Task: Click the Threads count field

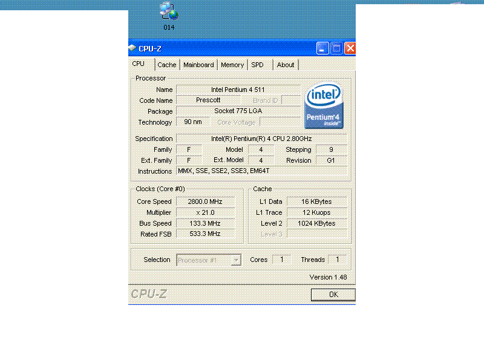Action: click(x=337, y=260)
